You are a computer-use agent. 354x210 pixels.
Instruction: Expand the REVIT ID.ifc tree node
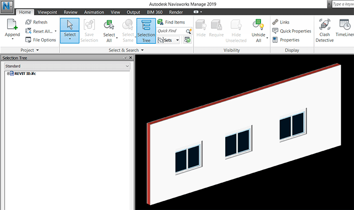click(8, 73)
